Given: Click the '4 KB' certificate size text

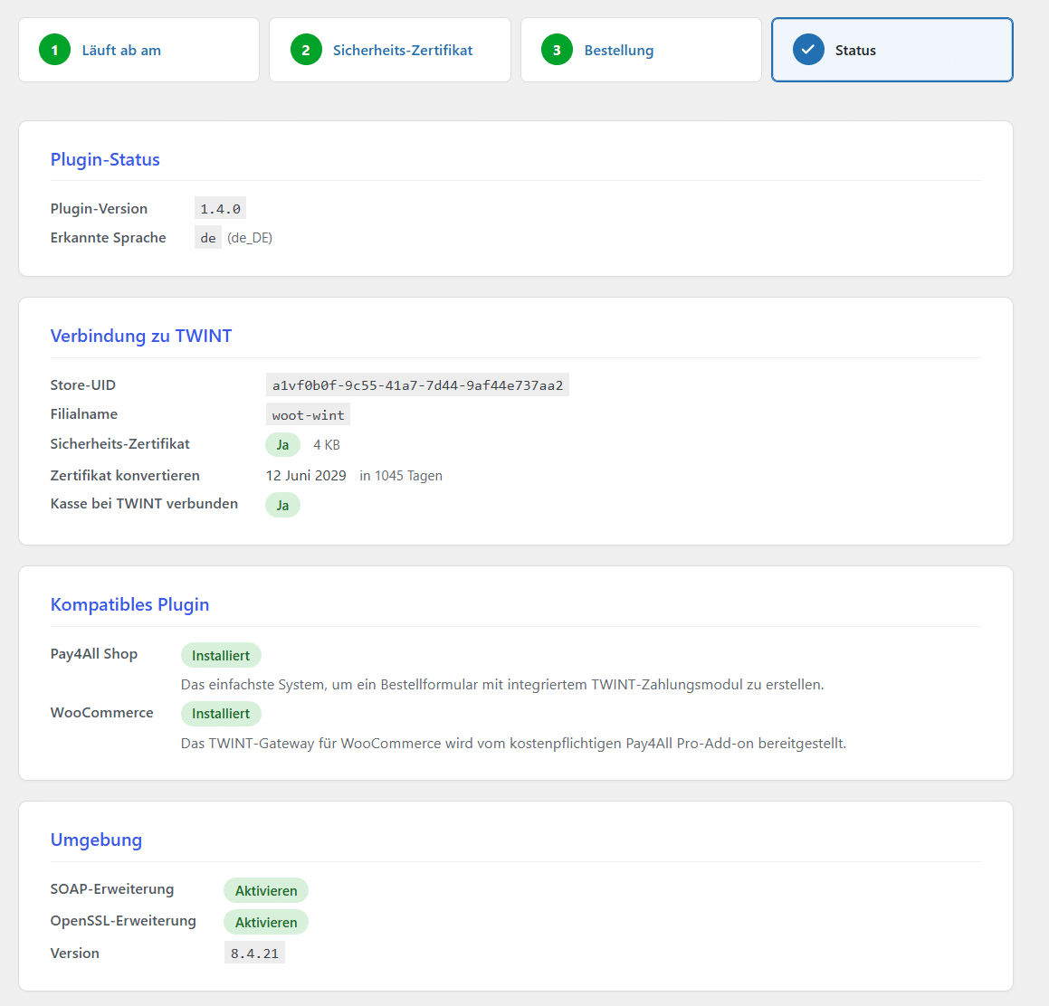Looking at the screenshot, I should click(327, 445).
